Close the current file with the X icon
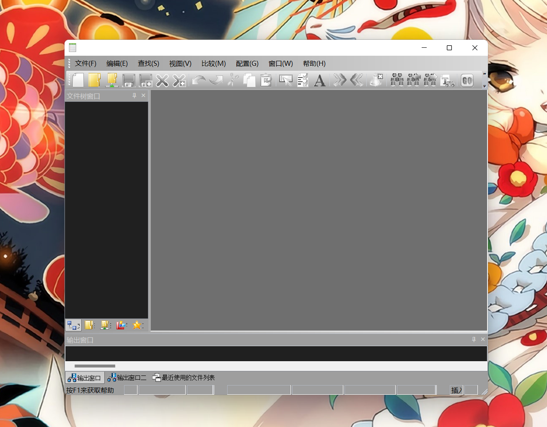The height and width of the screenshot is (427, 547). coord(162,80)
